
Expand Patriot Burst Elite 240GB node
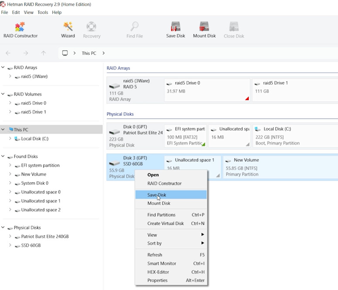click(10, 236)
